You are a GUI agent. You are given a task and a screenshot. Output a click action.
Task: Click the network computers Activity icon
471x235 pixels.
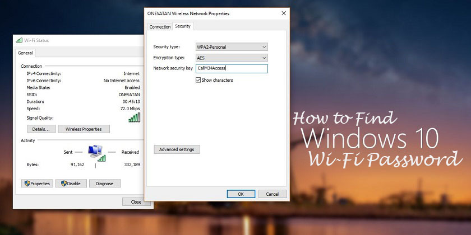96,153
